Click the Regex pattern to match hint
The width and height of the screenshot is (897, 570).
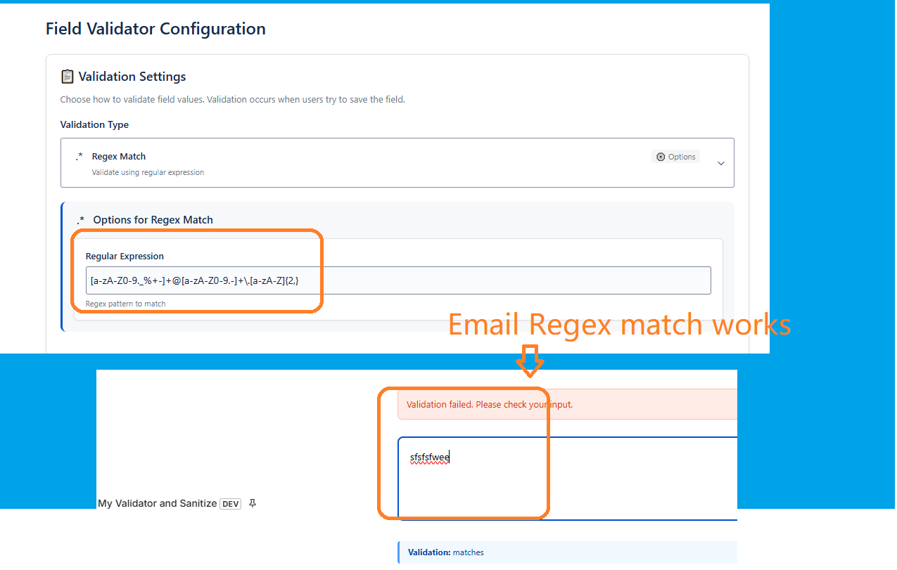point(125,304)
